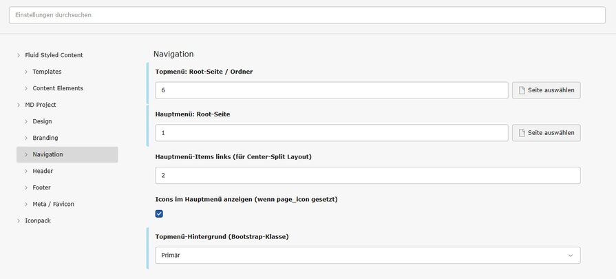Open the Design settings category

[42, 121]
